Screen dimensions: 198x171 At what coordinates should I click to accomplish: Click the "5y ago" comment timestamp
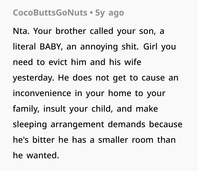[109, 13]
